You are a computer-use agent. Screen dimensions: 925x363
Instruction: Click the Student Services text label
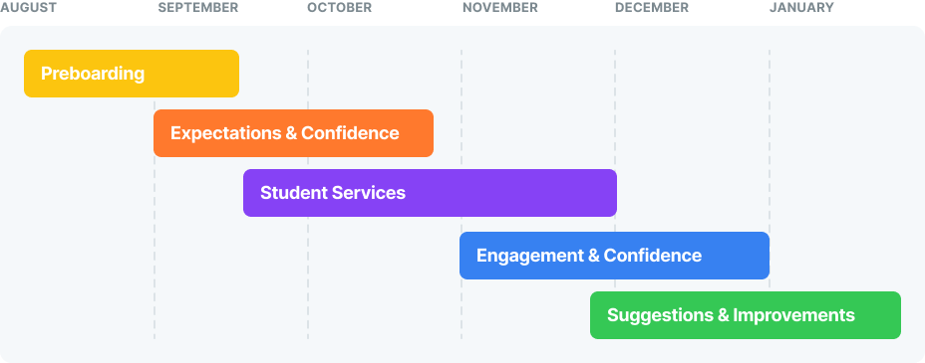(x=333, y=193)
